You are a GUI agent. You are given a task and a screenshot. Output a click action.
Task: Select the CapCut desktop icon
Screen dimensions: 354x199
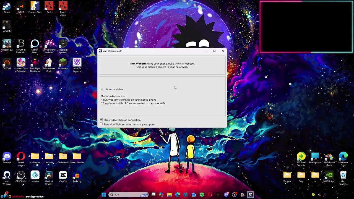click(63, 177)
